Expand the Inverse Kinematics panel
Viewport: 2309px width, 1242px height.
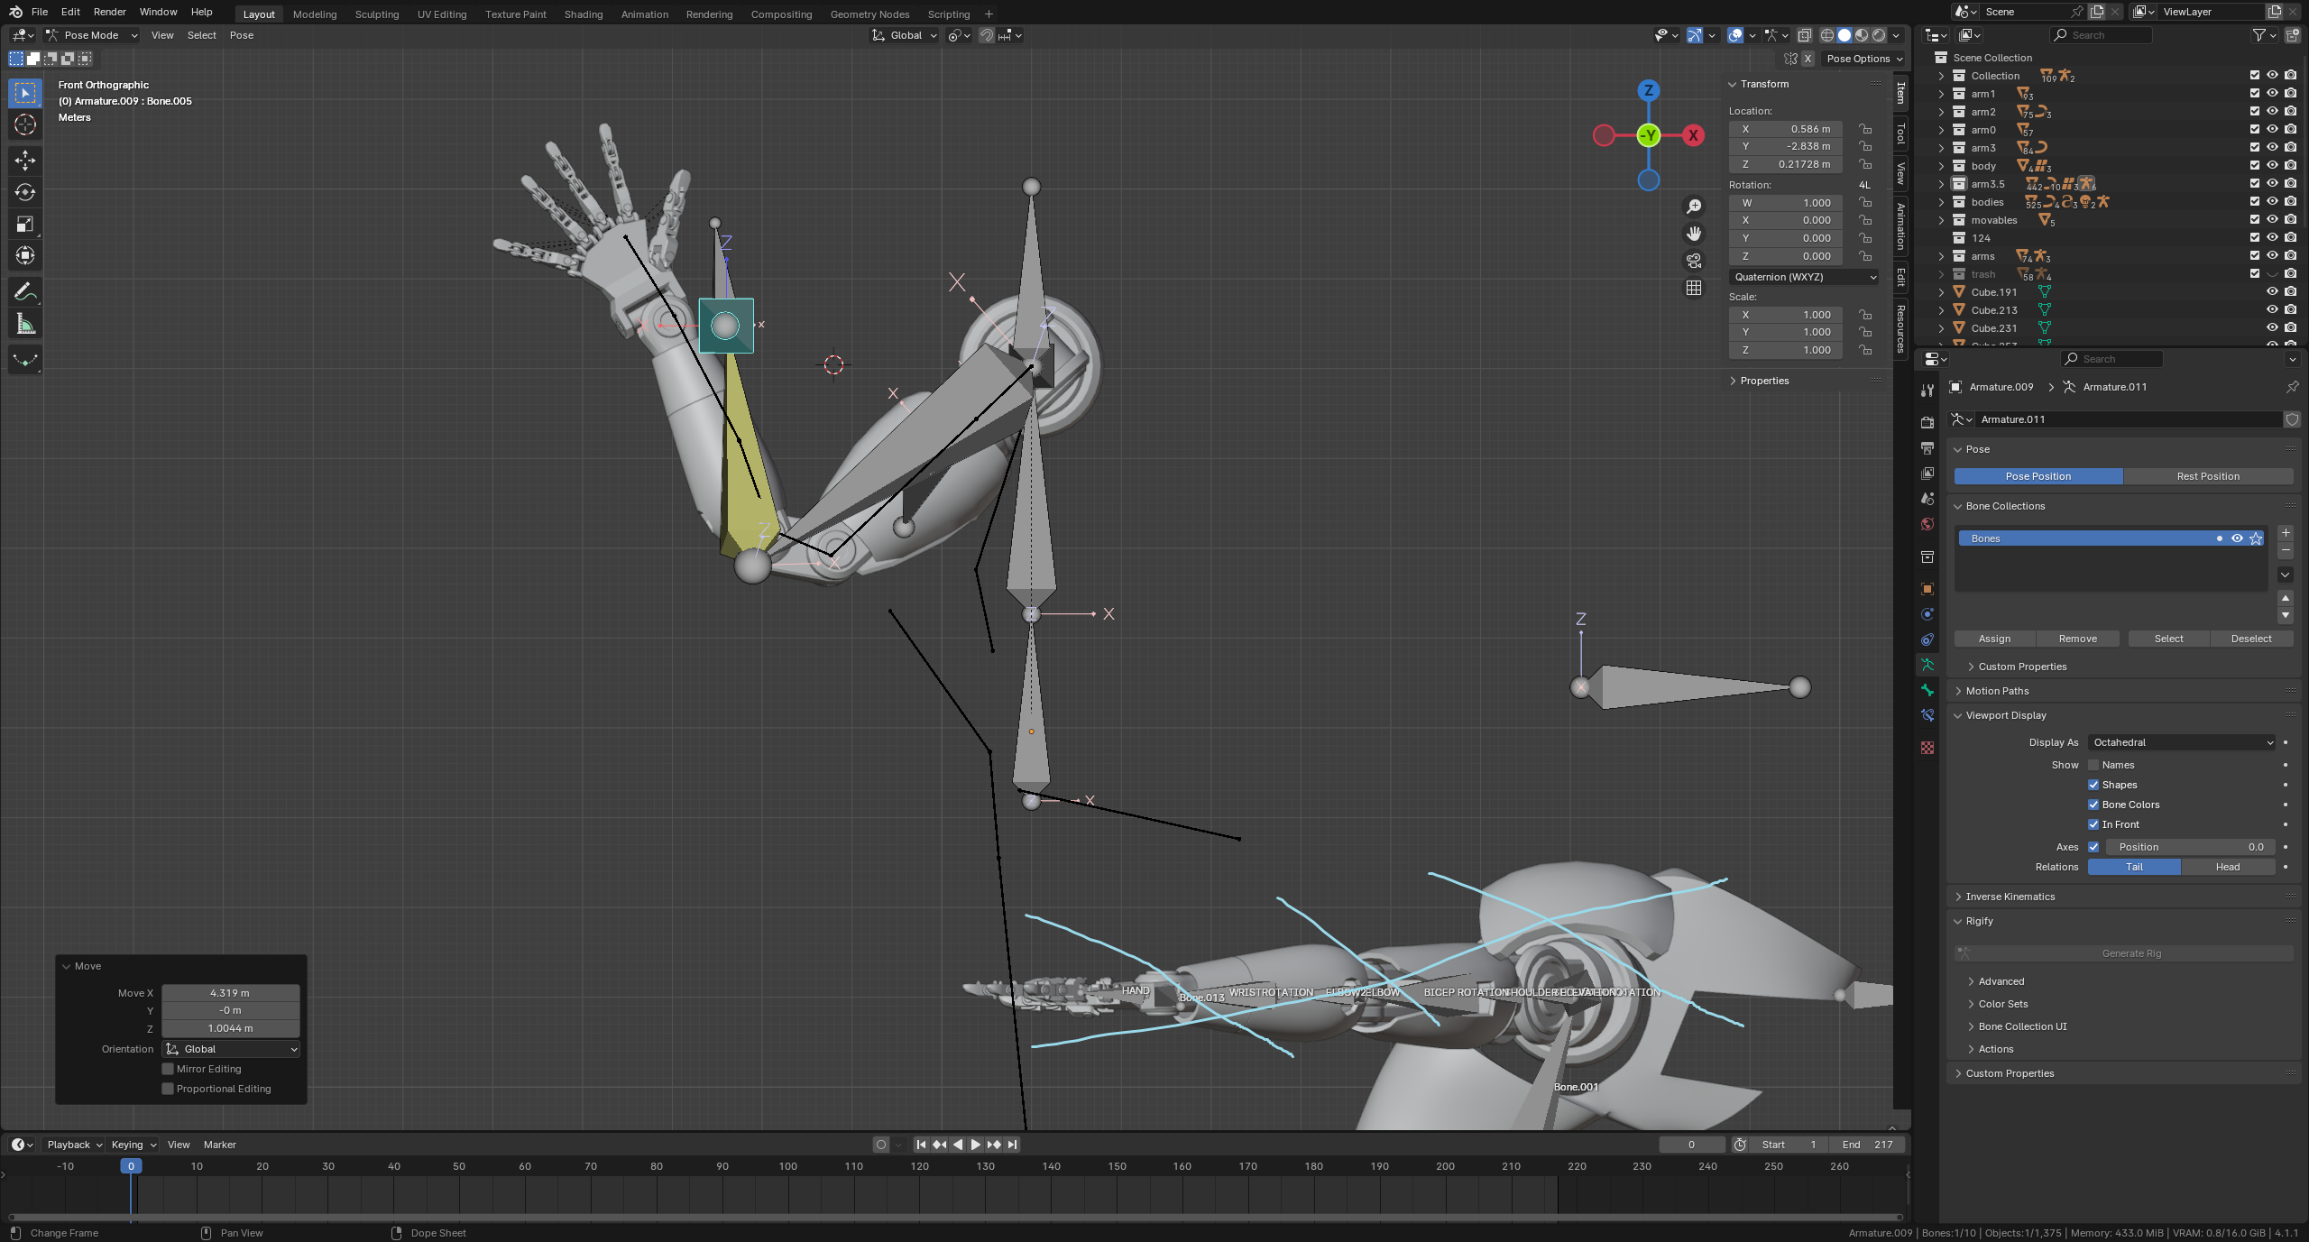pos(2010,897)
